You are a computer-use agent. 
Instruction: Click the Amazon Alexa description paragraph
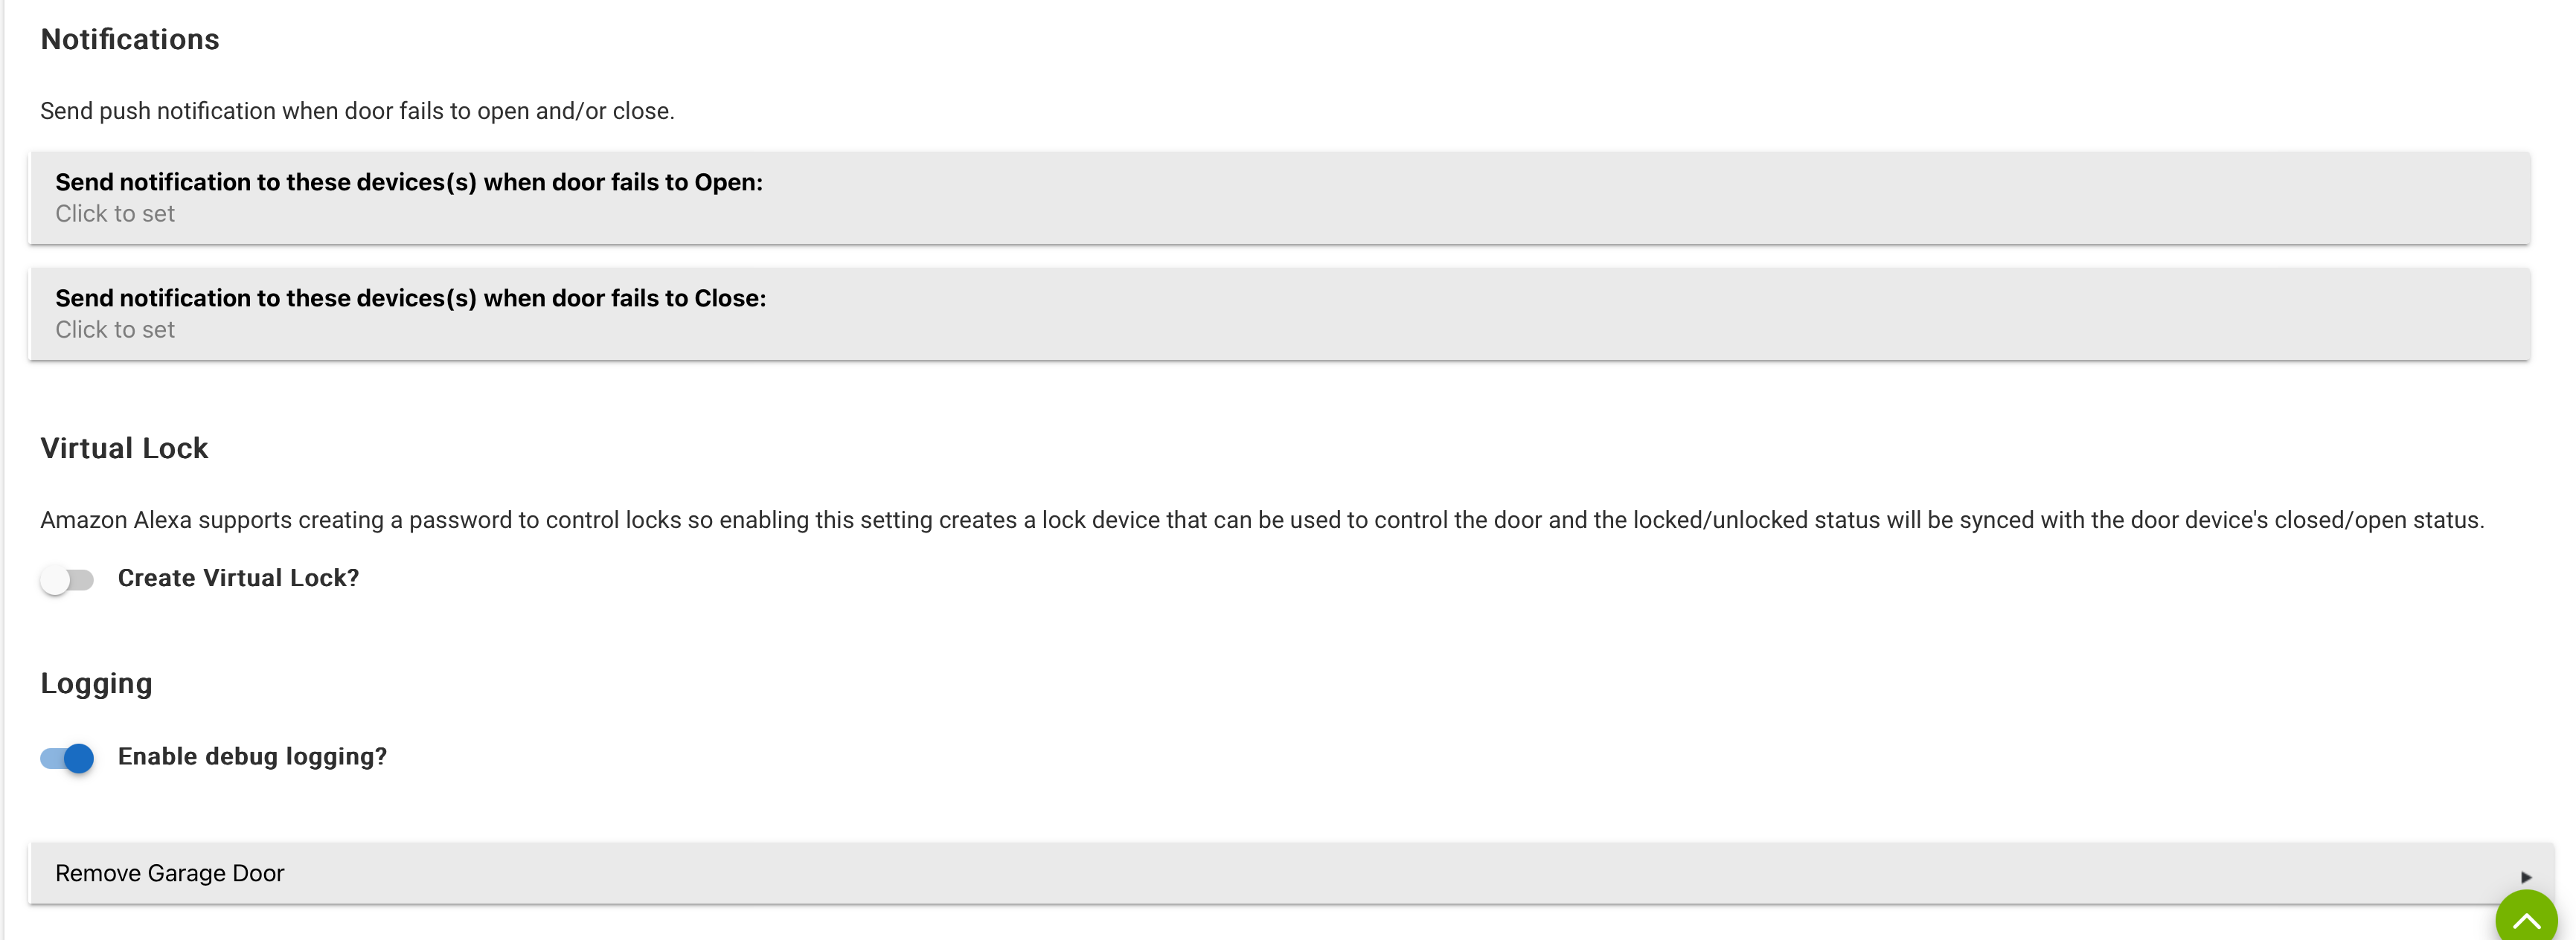(x=1261, y=521)
